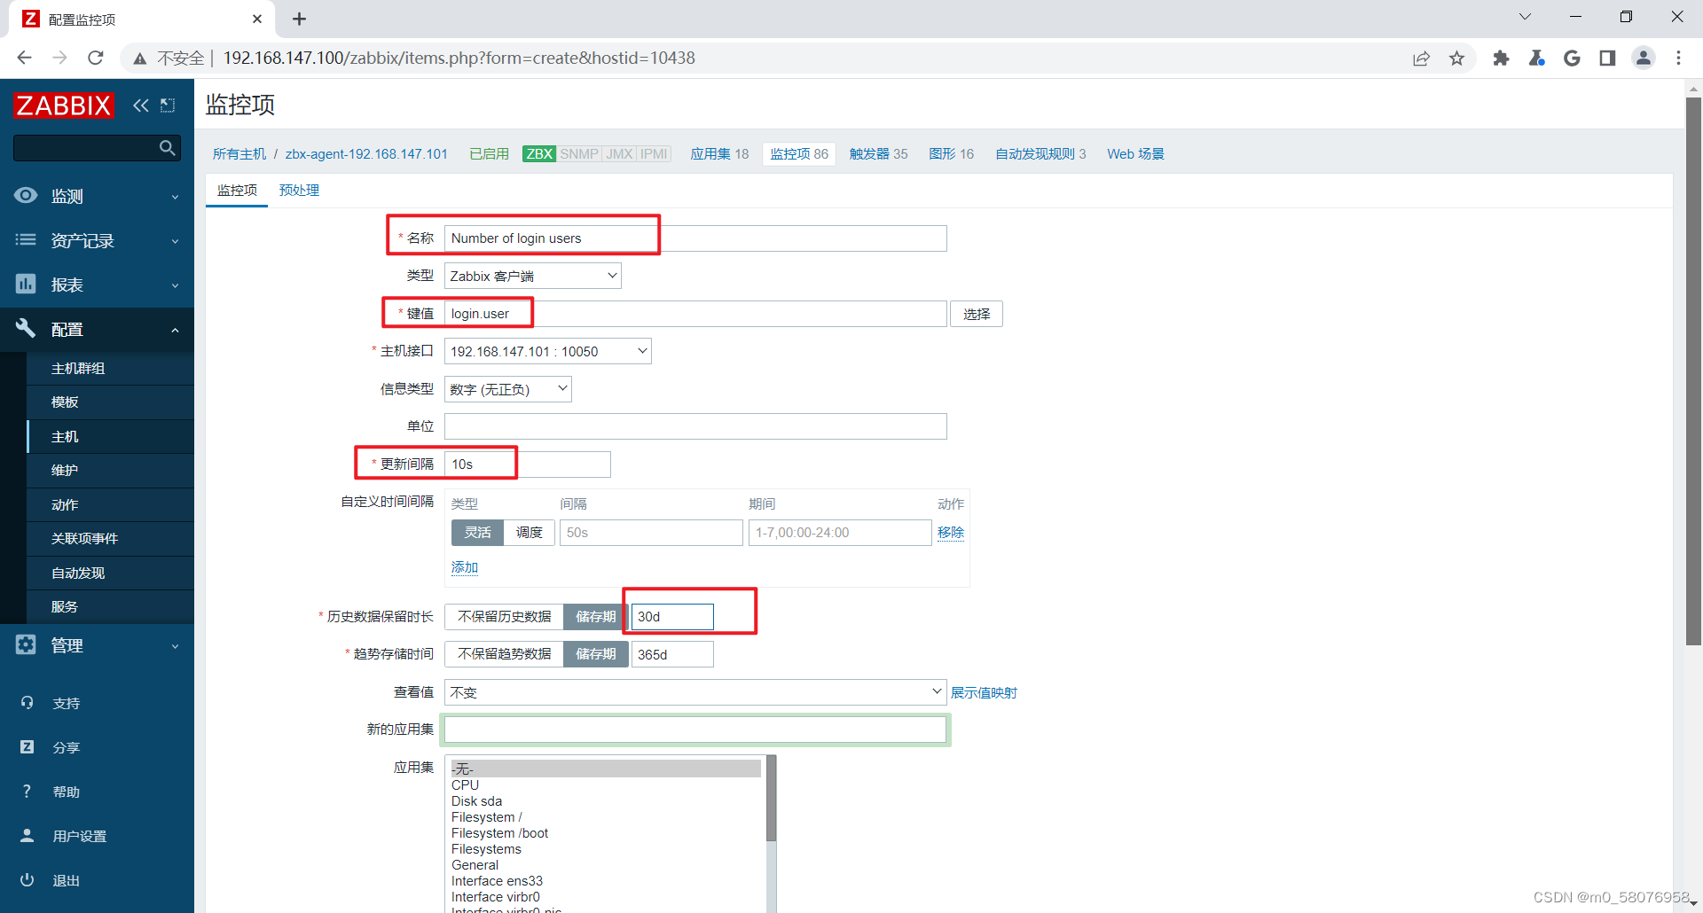Screen dimensions: 1703x913
Task: Select 灵活 flexible interval type
Action: tap(477, 532)
